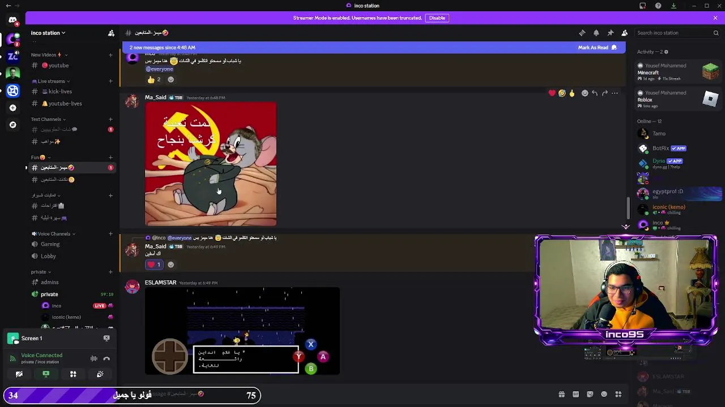Viewport: 725px width, 407px height.
Task: Open kick-lives channel
Action: point(71,92)
